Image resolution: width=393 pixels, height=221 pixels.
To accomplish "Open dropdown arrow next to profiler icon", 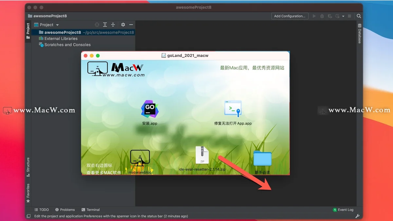I will point(343,16).
